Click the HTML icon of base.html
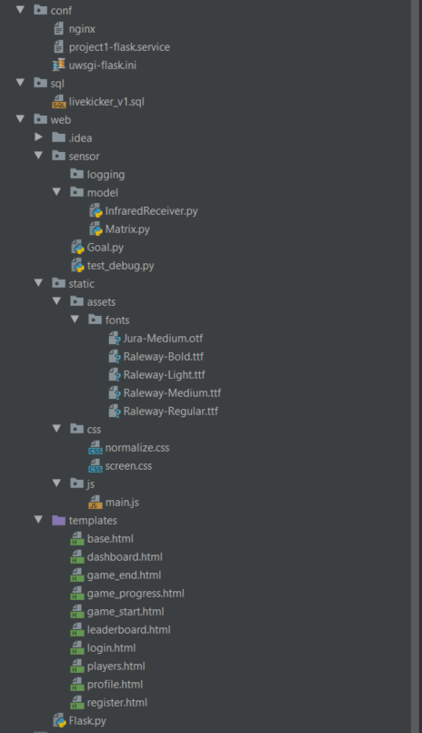 pos(77,539)
